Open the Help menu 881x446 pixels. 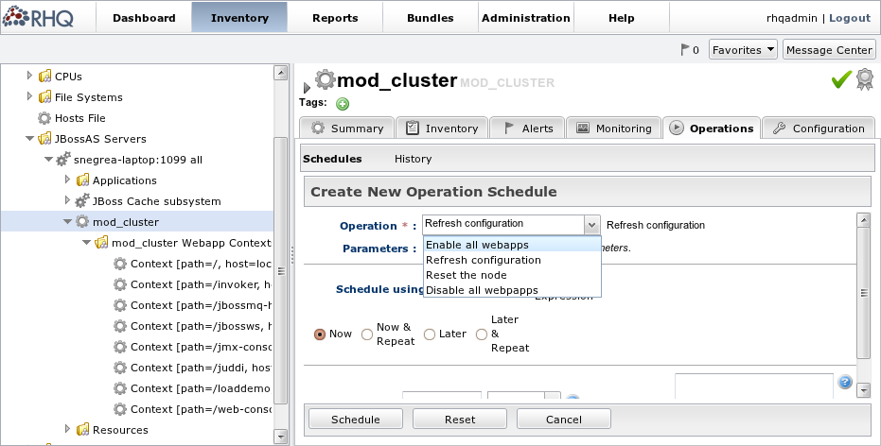click(622, 17)
